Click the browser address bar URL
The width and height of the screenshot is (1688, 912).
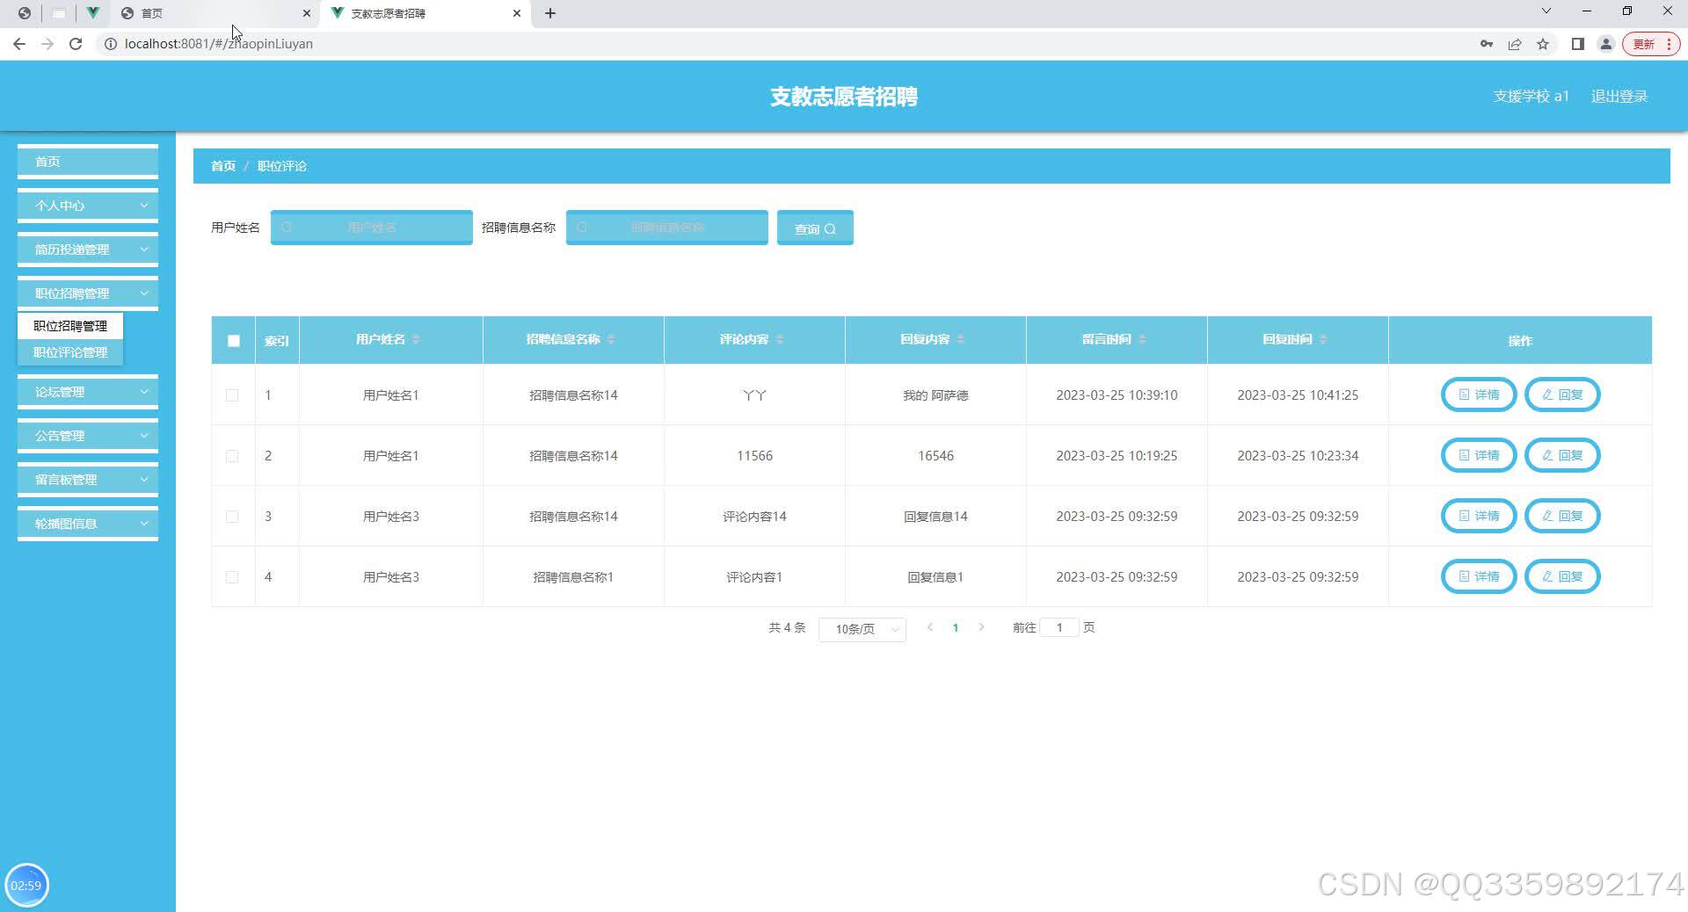tap(219, 44)
